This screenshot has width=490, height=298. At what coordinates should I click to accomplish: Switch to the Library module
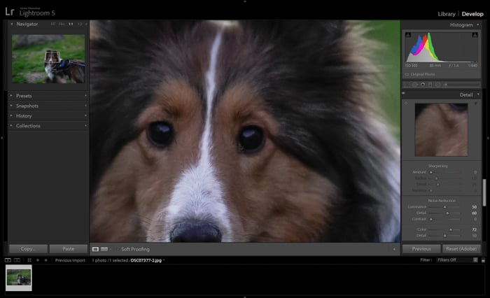point(447,14)
